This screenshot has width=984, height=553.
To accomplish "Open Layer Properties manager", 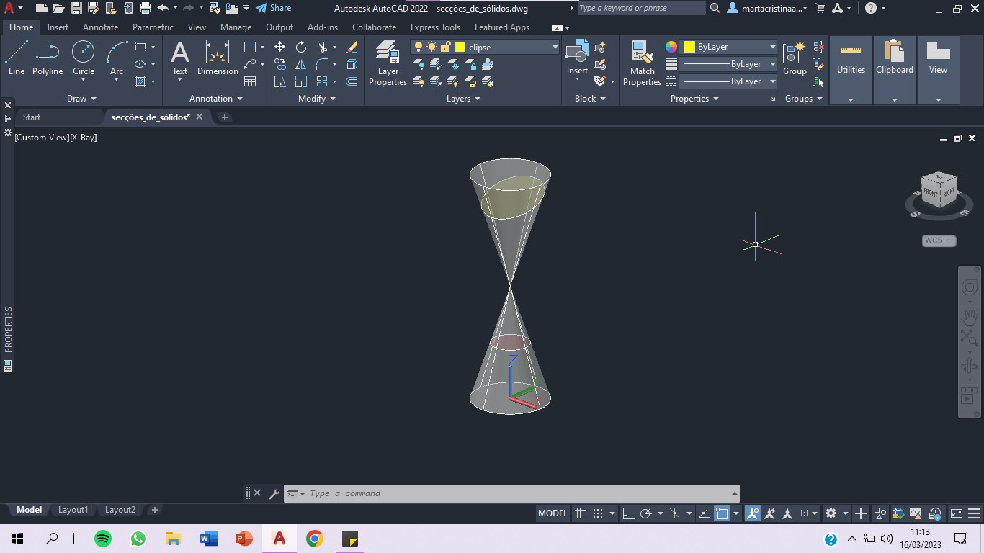I will tap(388, 63).
